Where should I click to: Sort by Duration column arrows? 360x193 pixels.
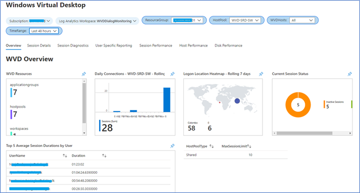(x=104, y=156)
